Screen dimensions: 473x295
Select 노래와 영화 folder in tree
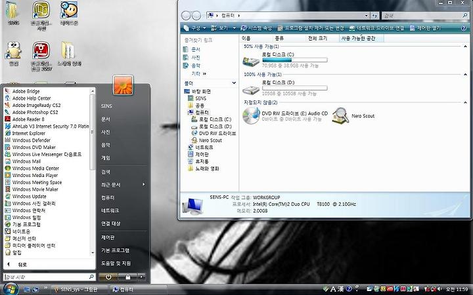[x=204, y=168]
